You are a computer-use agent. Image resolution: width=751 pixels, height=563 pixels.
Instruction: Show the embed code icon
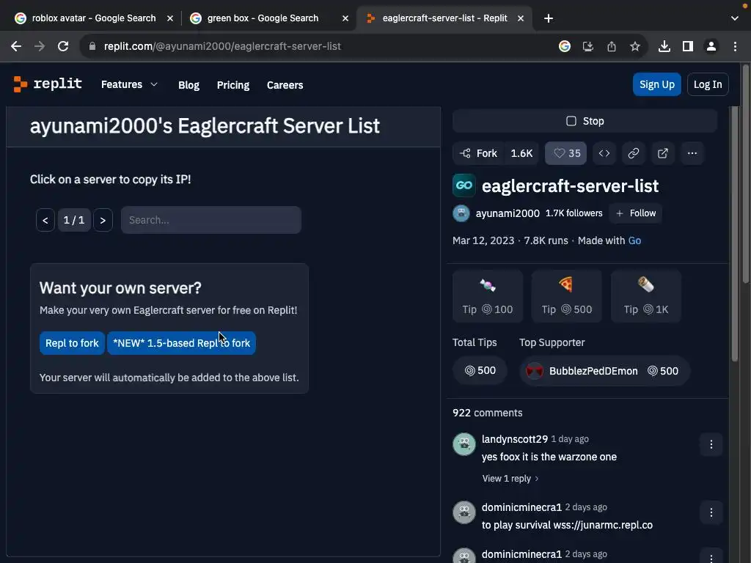pos(604,153)
